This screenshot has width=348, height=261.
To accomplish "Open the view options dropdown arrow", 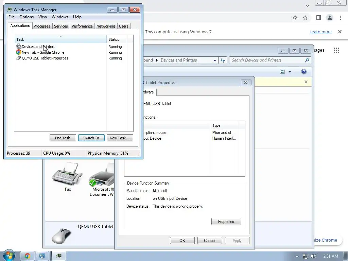I will (290, 72).
